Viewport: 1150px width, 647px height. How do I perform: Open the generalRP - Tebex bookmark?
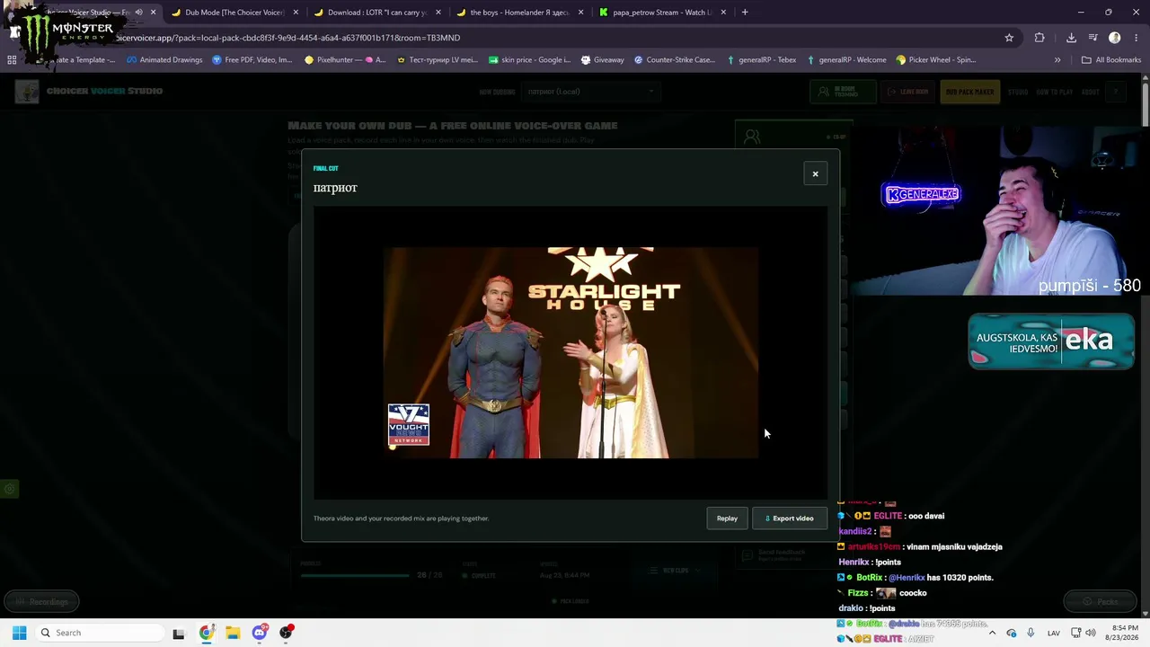tap(761, 60)
